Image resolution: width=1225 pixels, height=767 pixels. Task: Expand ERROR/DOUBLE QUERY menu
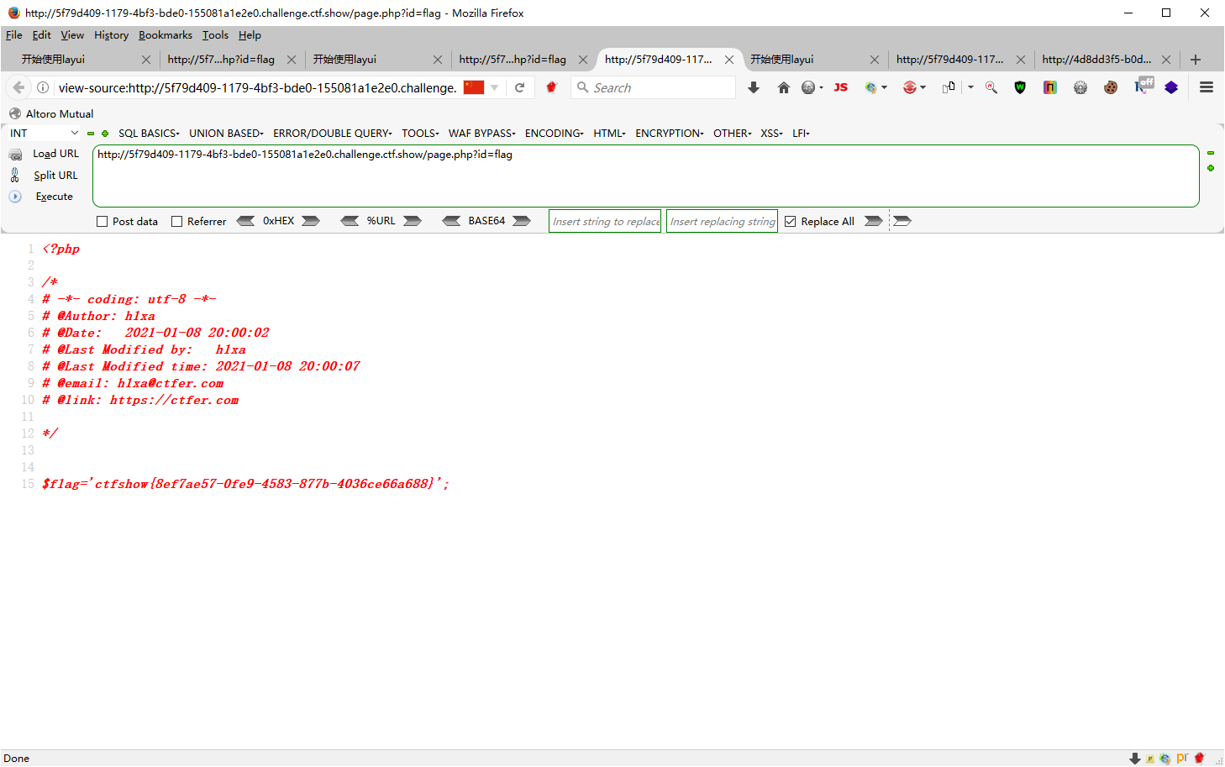pos(333,134)
